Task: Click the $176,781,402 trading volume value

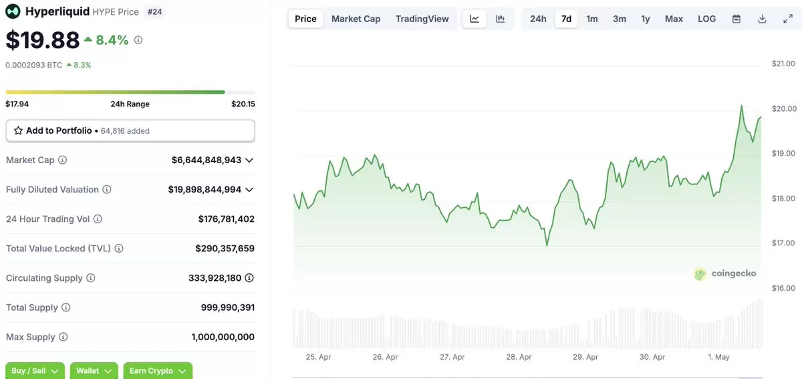Action: pos(227,219)
